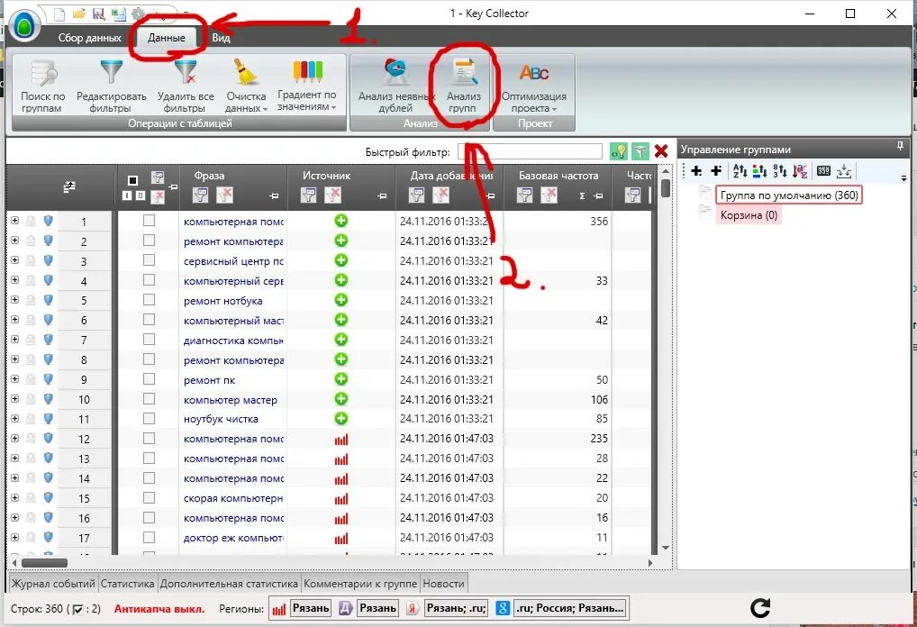
Task: Check the checkbox for row 17
Action: tap(150, 537)
